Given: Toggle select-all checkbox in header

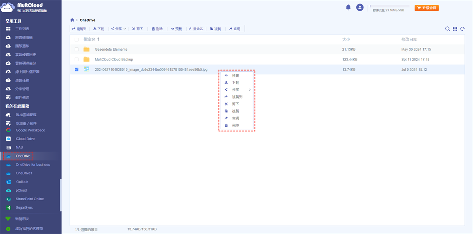Looking at the screenshot, I should [76, 39].
